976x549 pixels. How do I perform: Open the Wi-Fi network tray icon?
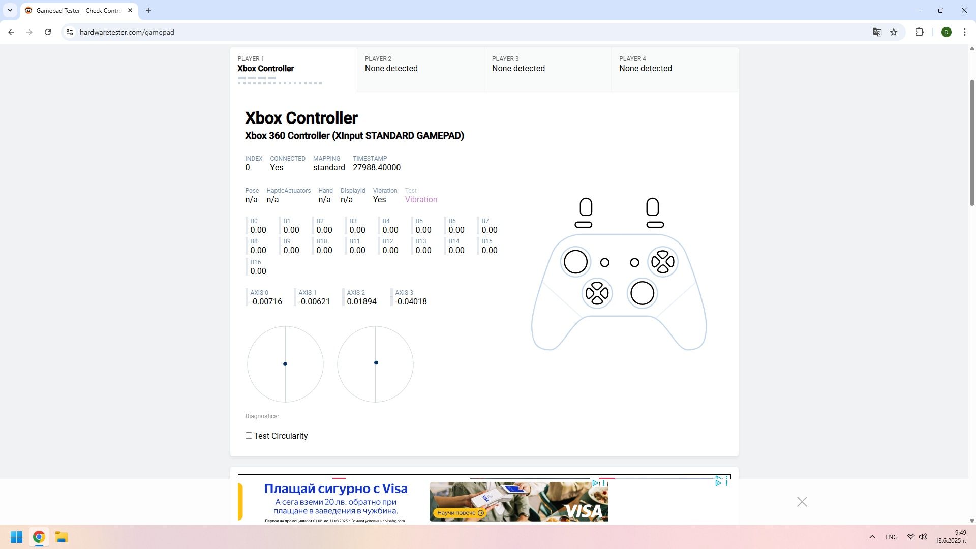click(910, 537)
